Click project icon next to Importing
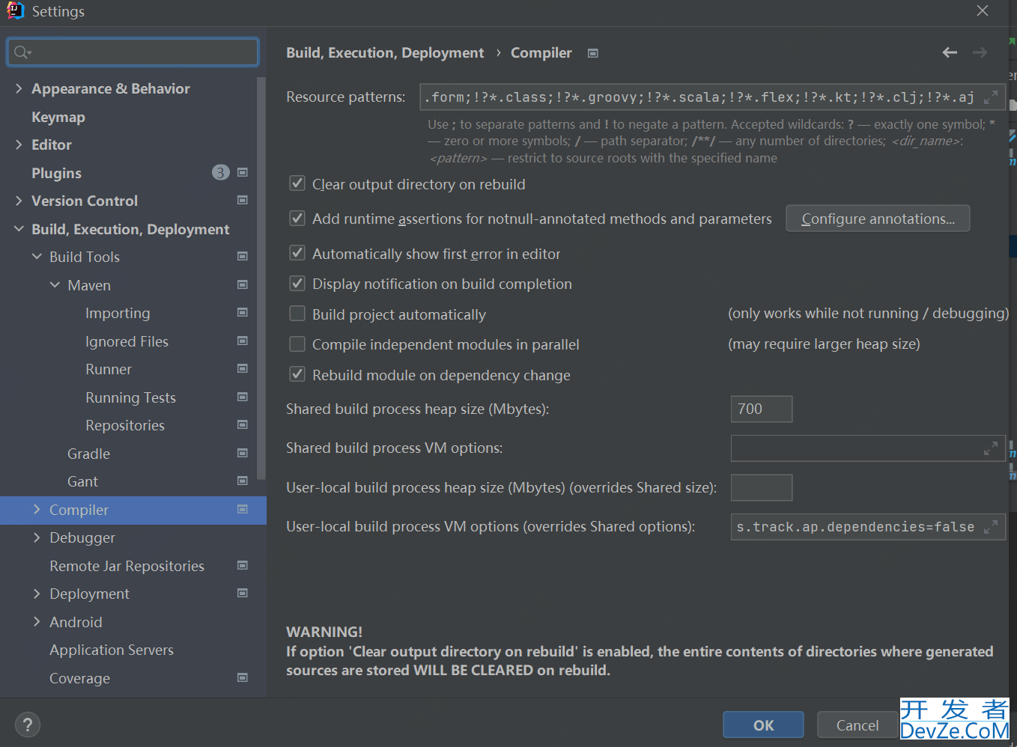This screenshot has width=1017, height=747. (243, 313)
